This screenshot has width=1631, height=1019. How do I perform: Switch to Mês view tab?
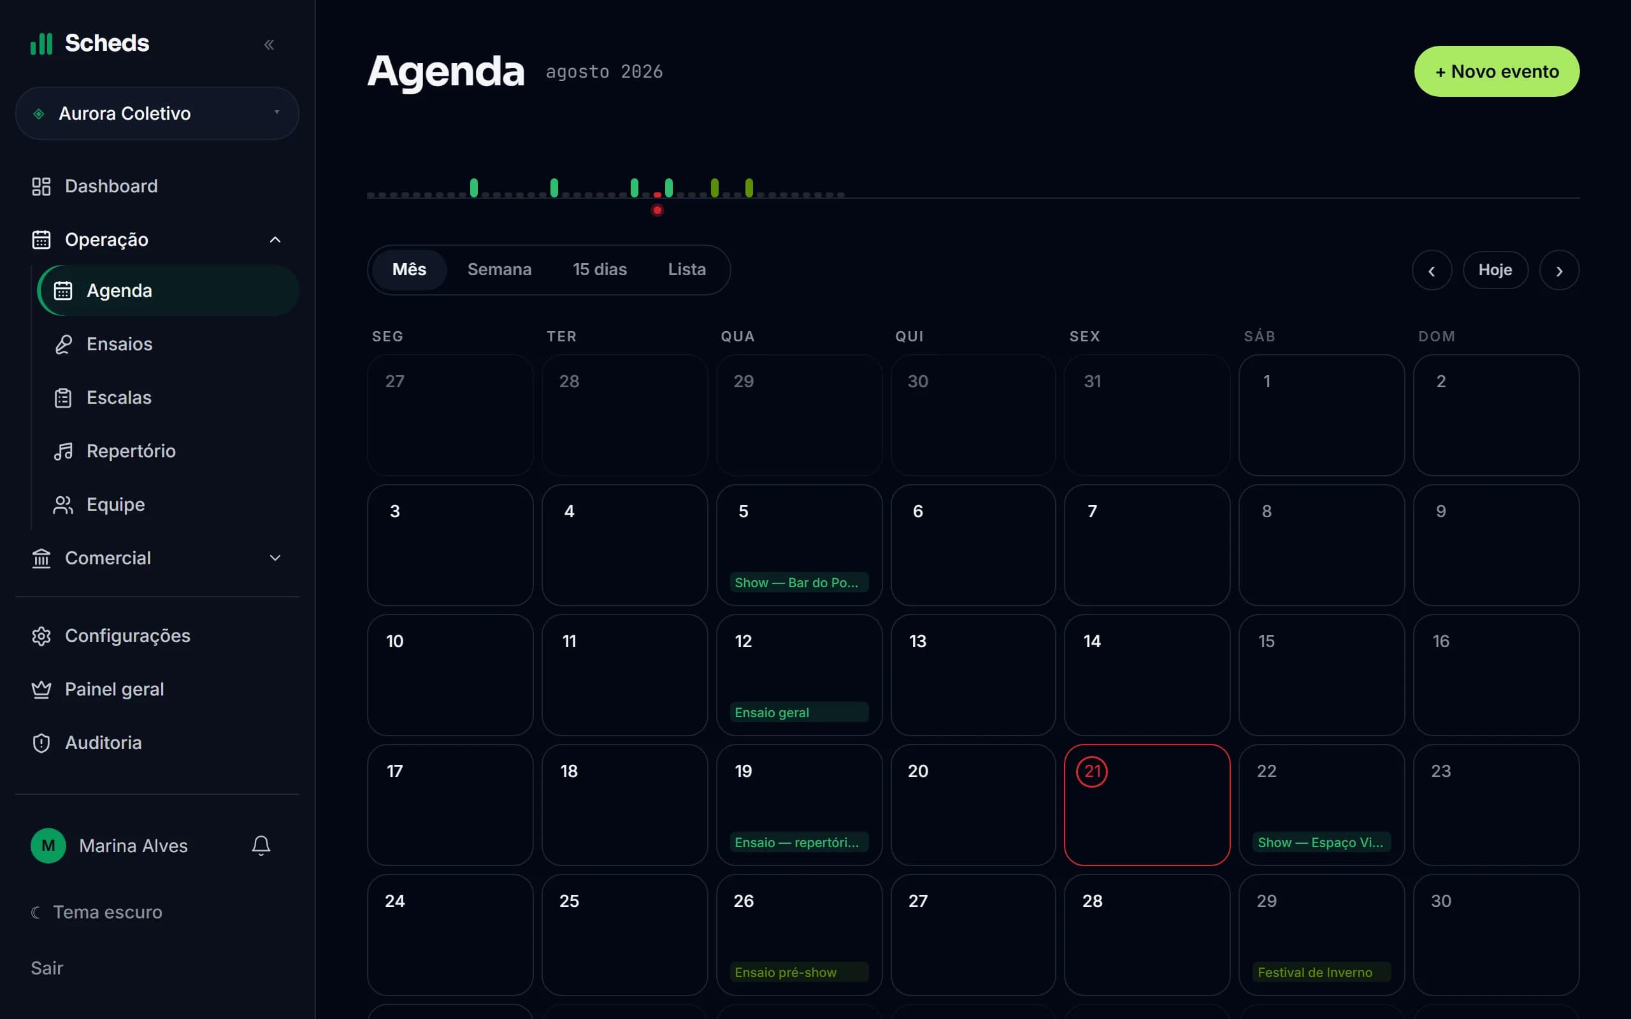click(x=409, y=269)
